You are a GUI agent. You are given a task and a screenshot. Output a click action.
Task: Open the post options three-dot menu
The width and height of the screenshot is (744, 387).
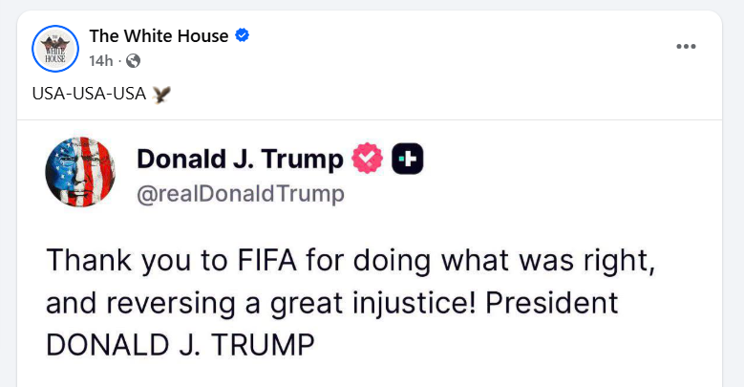(686, 47)
